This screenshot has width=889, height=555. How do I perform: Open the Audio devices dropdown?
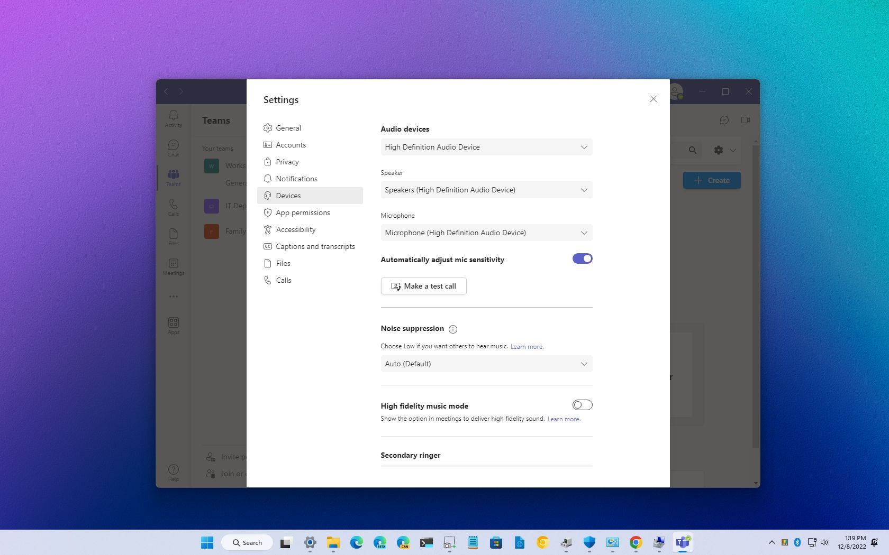[x=486, y=147]
